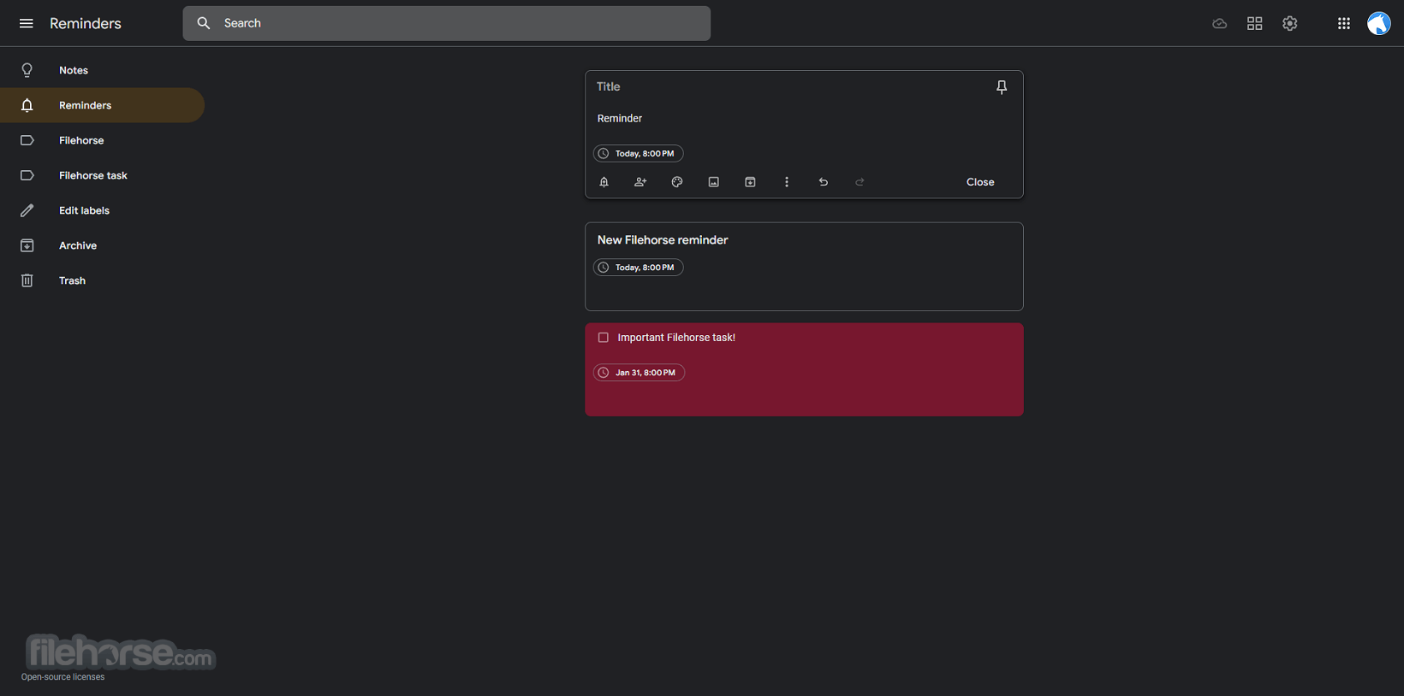Open the Today, 8:00 PM chip in editor
This screenshot has width=1404, height=696.
pyautogui.click(x=639, y=154)
